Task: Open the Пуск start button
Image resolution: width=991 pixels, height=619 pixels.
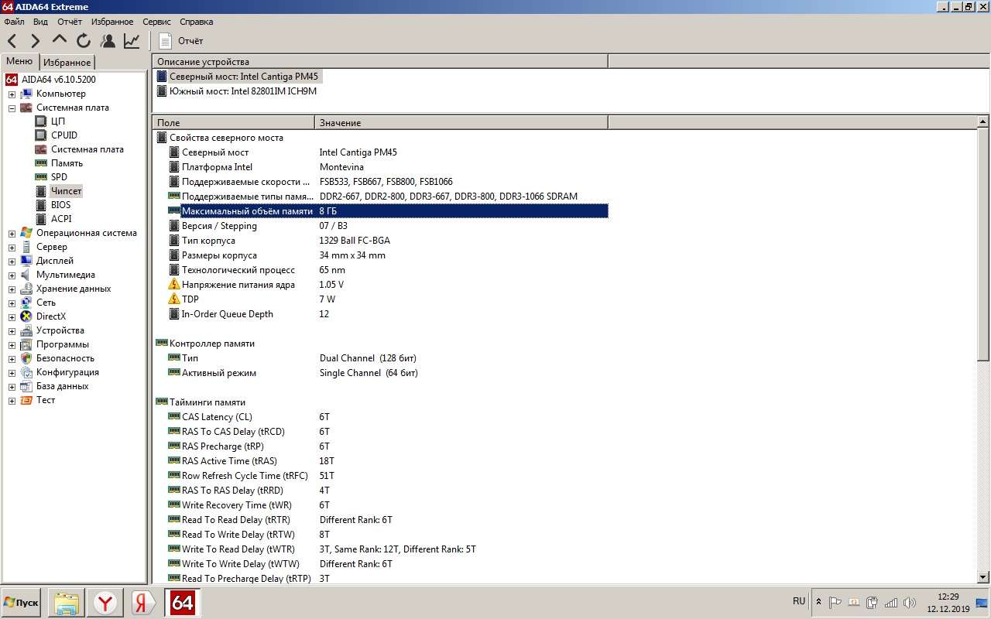Action: [x=21, y=603]
